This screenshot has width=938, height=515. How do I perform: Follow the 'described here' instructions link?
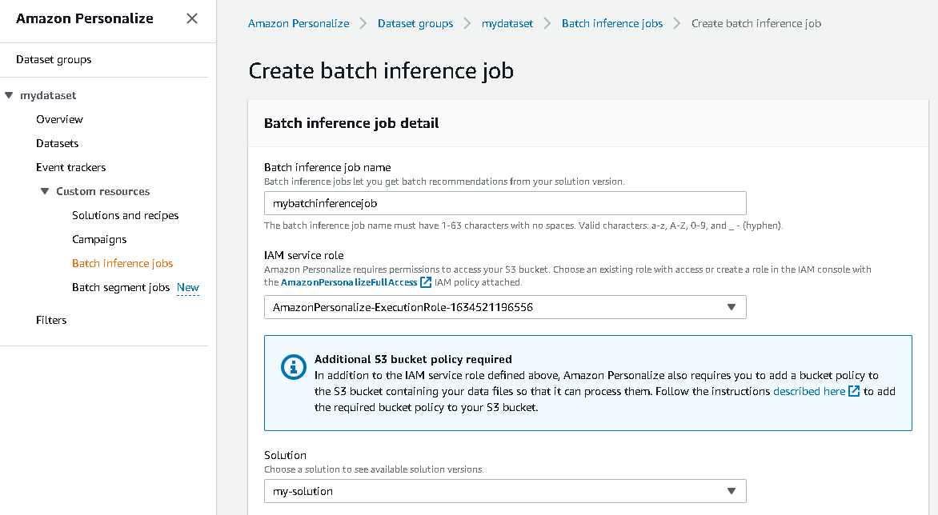tap(808, 392)
